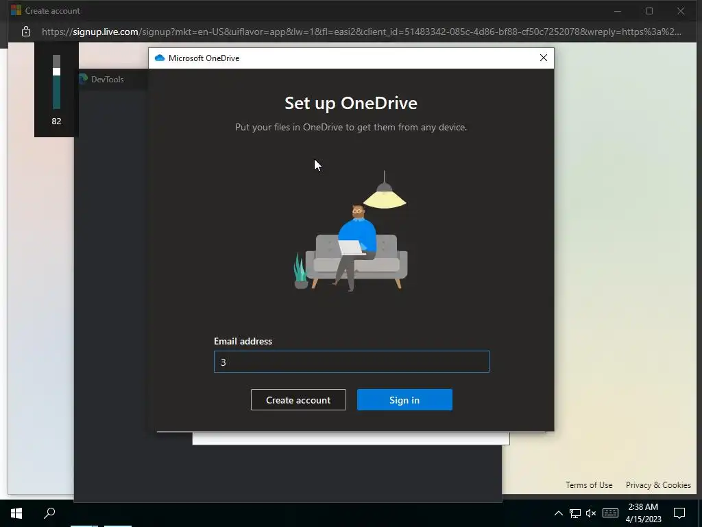
Task: Open the Terms of Use link
Action: pos(589,485)
